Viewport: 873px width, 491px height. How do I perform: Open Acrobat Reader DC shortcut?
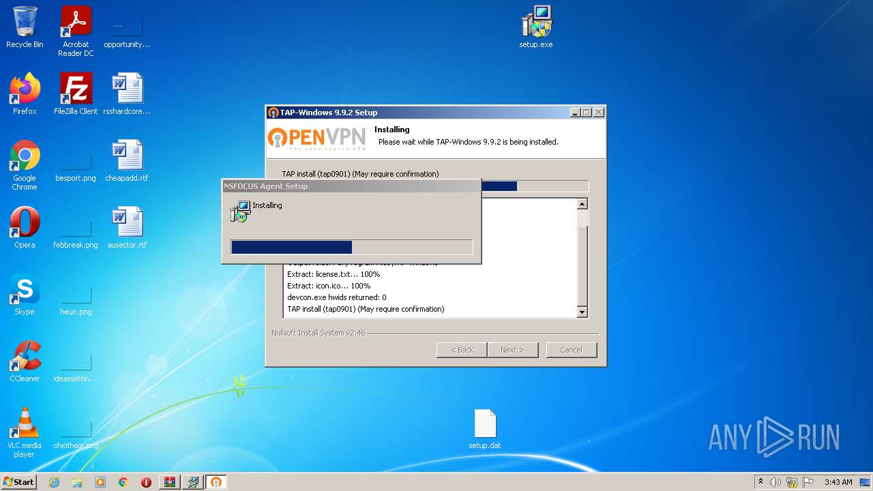[76, 31]
